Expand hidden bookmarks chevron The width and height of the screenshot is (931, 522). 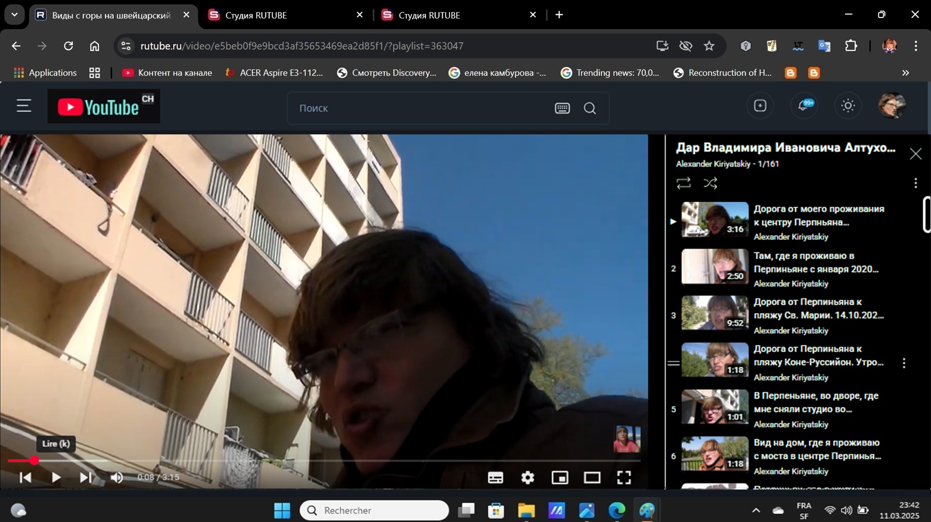[905, 73]
